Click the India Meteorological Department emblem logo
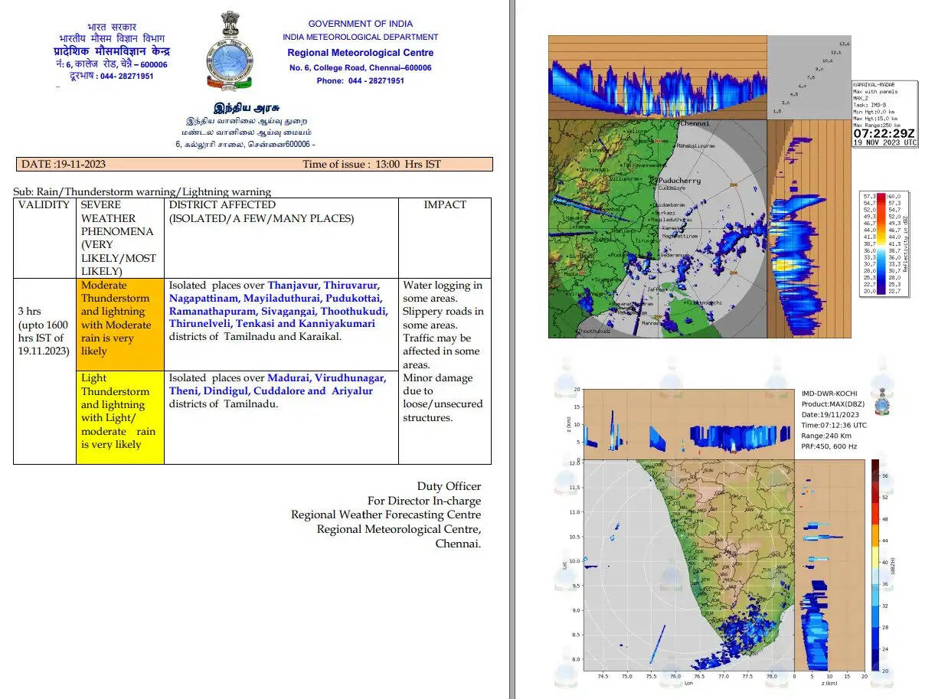935x699 pixels. [228, 51]
